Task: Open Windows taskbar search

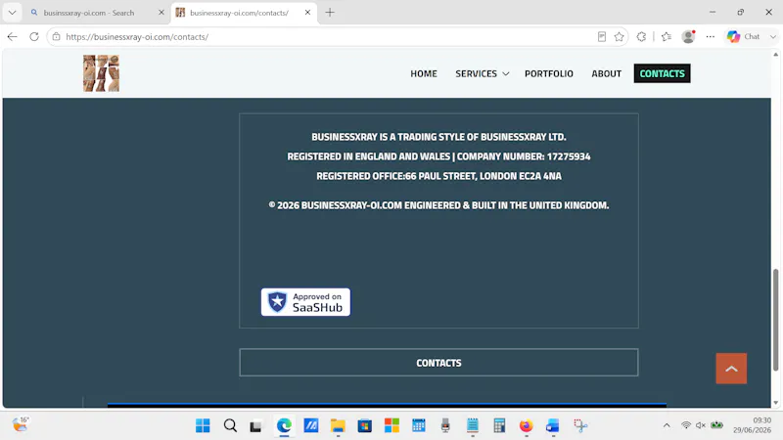Action: 230,425
